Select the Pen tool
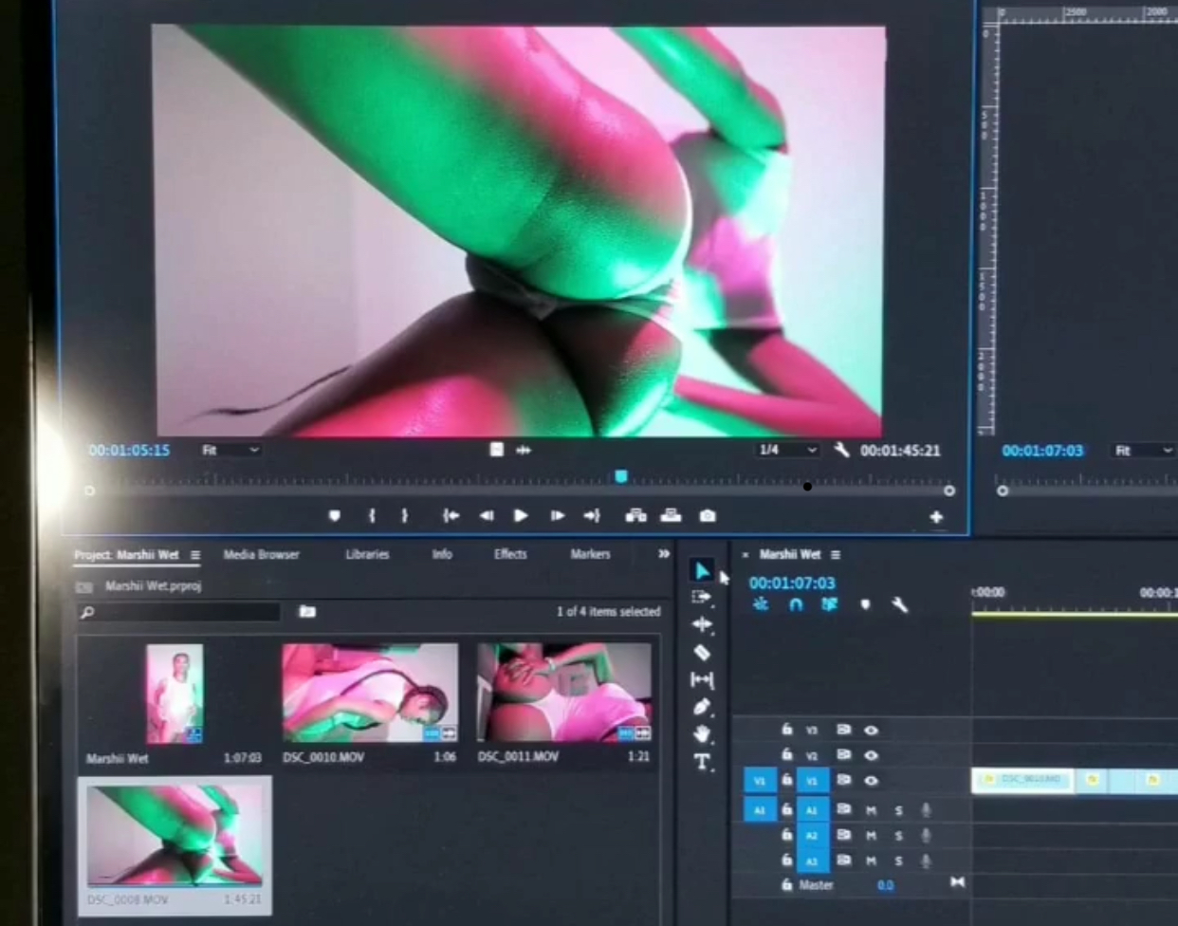Screen dimensions: 1178x926 point(702,707)
